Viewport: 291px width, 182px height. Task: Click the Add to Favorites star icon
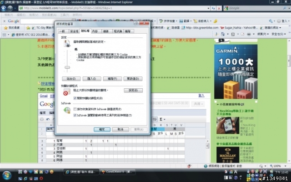point(28,28)
